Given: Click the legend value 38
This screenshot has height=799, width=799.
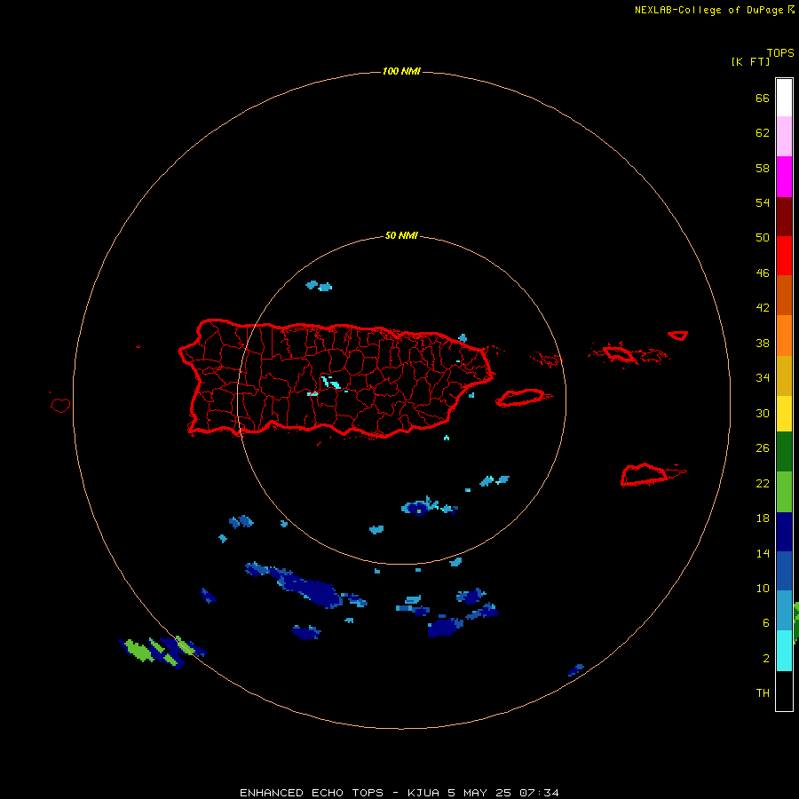Looking at the screenshot, I should (763, 343).
